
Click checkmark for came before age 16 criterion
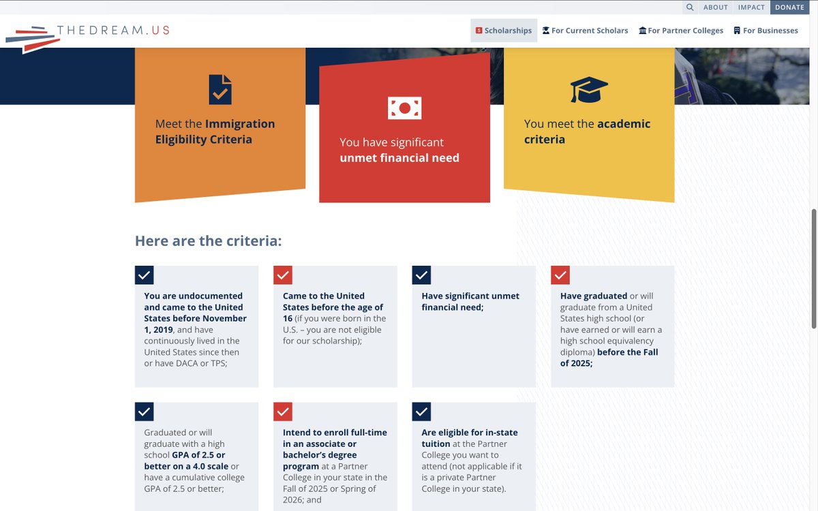pos(283,275)
